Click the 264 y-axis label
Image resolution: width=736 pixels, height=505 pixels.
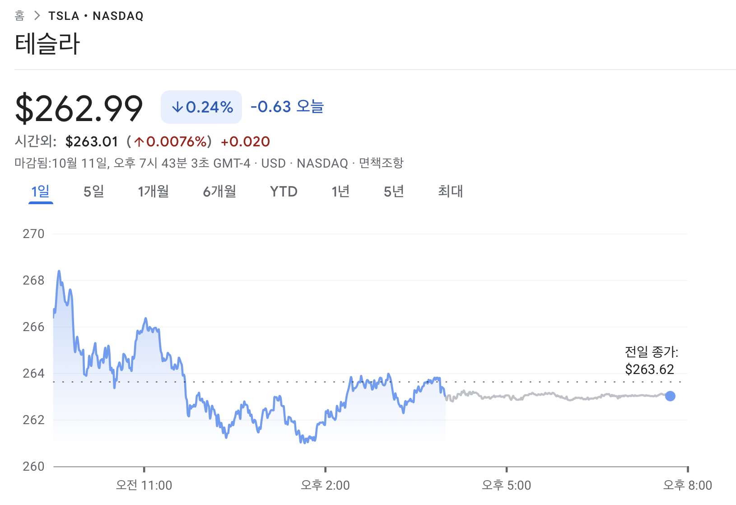pos(33,374)
